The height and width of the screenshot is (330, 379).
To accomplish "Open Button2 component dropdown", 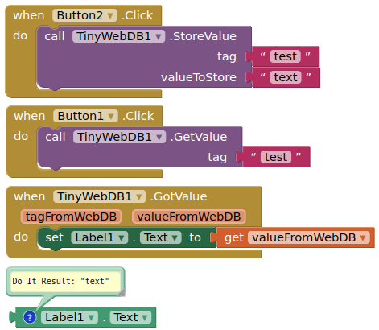I will tap(84, 15).
